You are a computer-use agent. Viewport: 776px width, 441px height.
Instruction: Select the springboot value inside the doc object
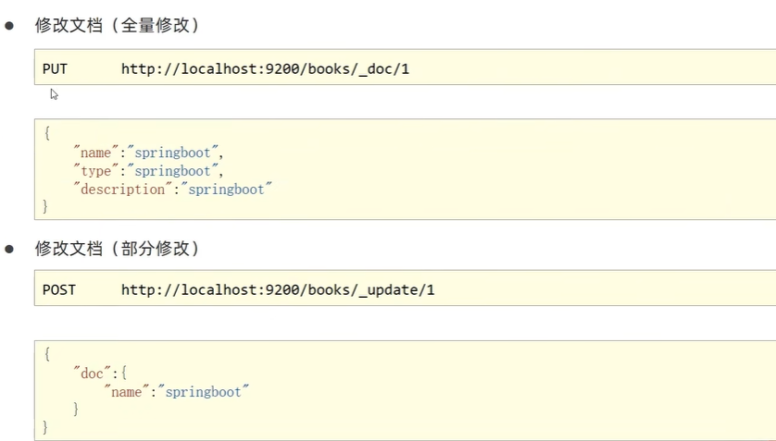pyautogui.click(x=204, y=391)
